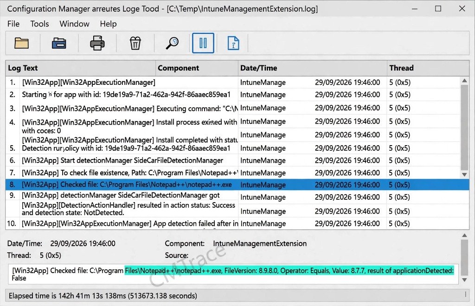Screen dimensions: 475x306
Task: Select row 10 App detection failed entry
Action: click(x=237, y=223)
